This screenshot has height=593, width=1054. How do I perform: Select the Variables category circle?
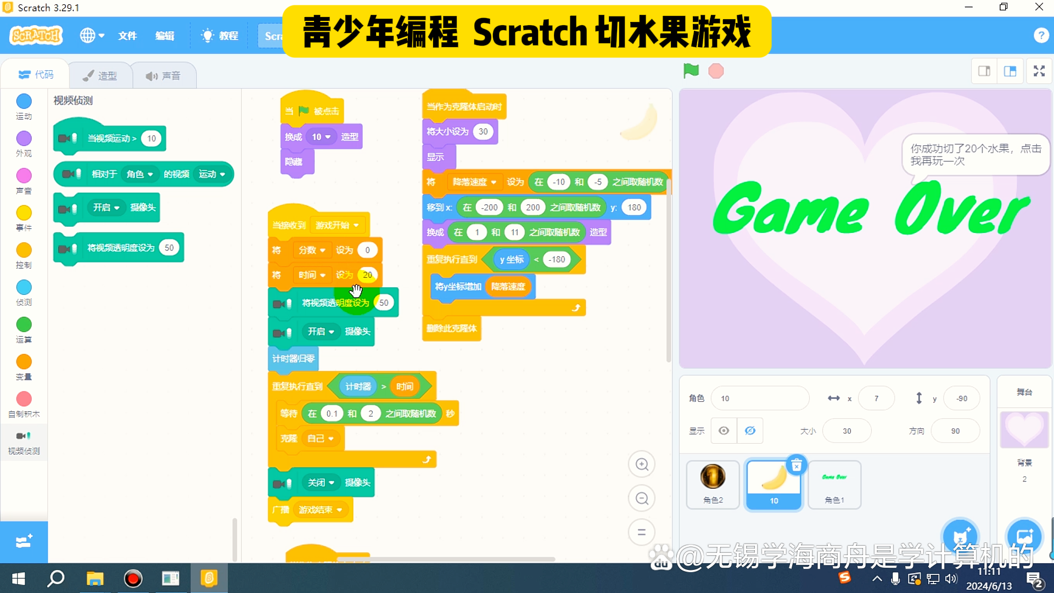(x=24, y=362)
